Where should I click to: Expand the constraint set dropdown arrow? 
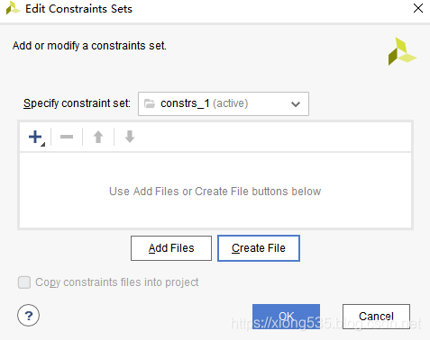coord(296,104)
